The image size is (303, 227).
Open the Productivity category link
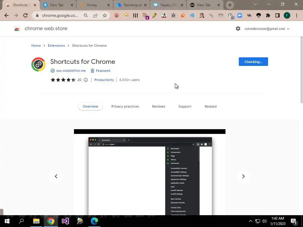[x=104, y=80]
